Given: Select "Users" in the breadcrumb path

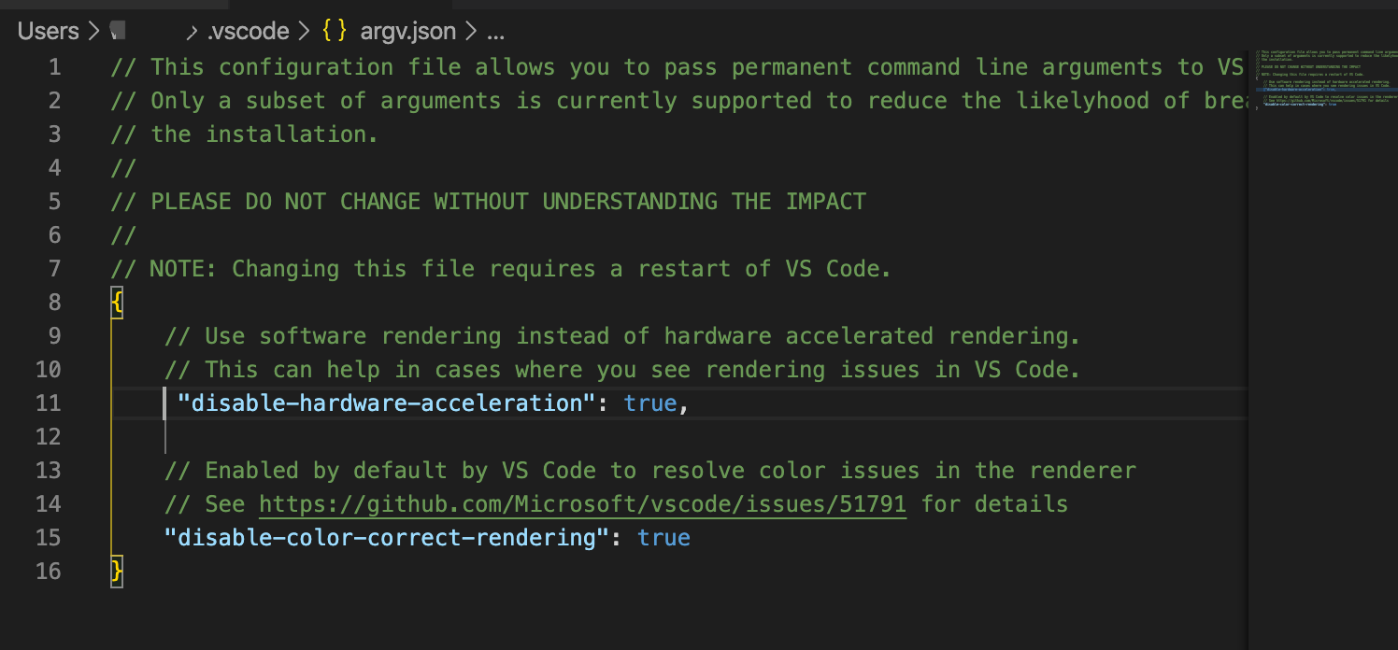Looking at the screenshot, I should (47, 30).
